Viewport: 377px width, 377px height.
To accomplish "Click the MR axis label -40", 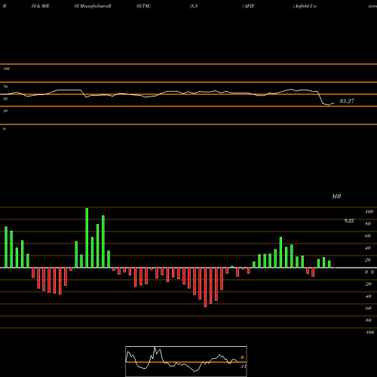I will click(368, 296).
